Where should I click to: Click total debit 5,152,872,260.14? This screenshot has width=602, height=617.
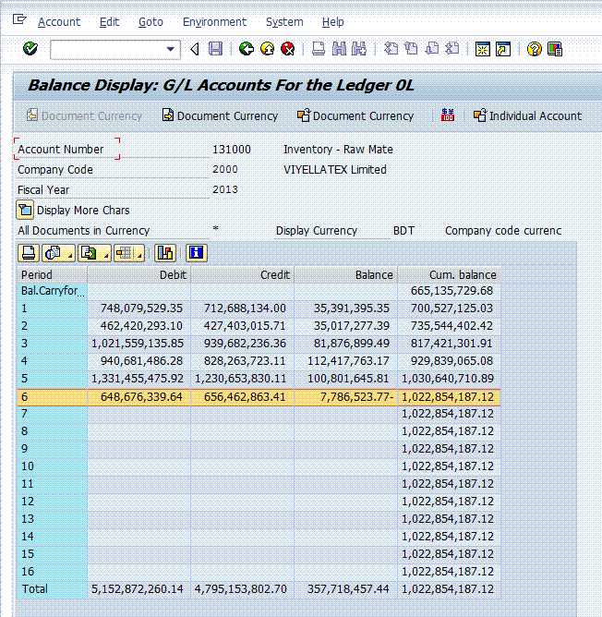[x=138, y=589]
